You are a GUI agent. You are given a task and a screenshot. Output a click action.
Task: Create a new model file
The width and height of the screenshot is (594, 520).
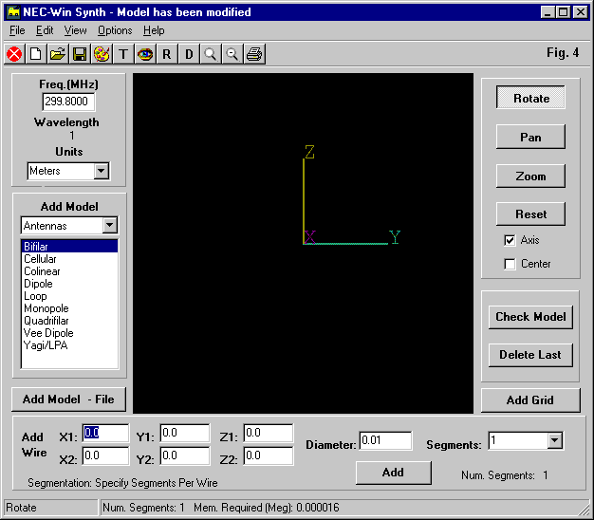pyautogui.click(x=36, y=54)
